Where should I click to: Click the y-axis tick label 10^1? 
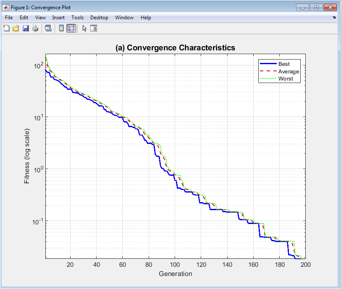click(x=39, y=117)
